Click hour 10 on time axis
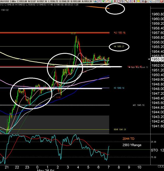Viewport: 164px width, 171px height. coord(139,167)
